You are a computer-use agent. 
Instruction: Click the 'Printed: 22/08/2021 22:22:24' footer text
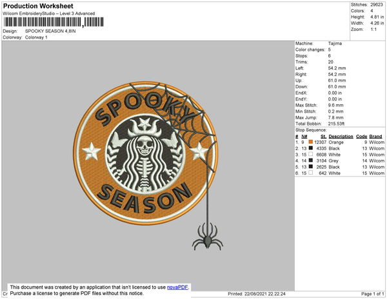point(257,294)
